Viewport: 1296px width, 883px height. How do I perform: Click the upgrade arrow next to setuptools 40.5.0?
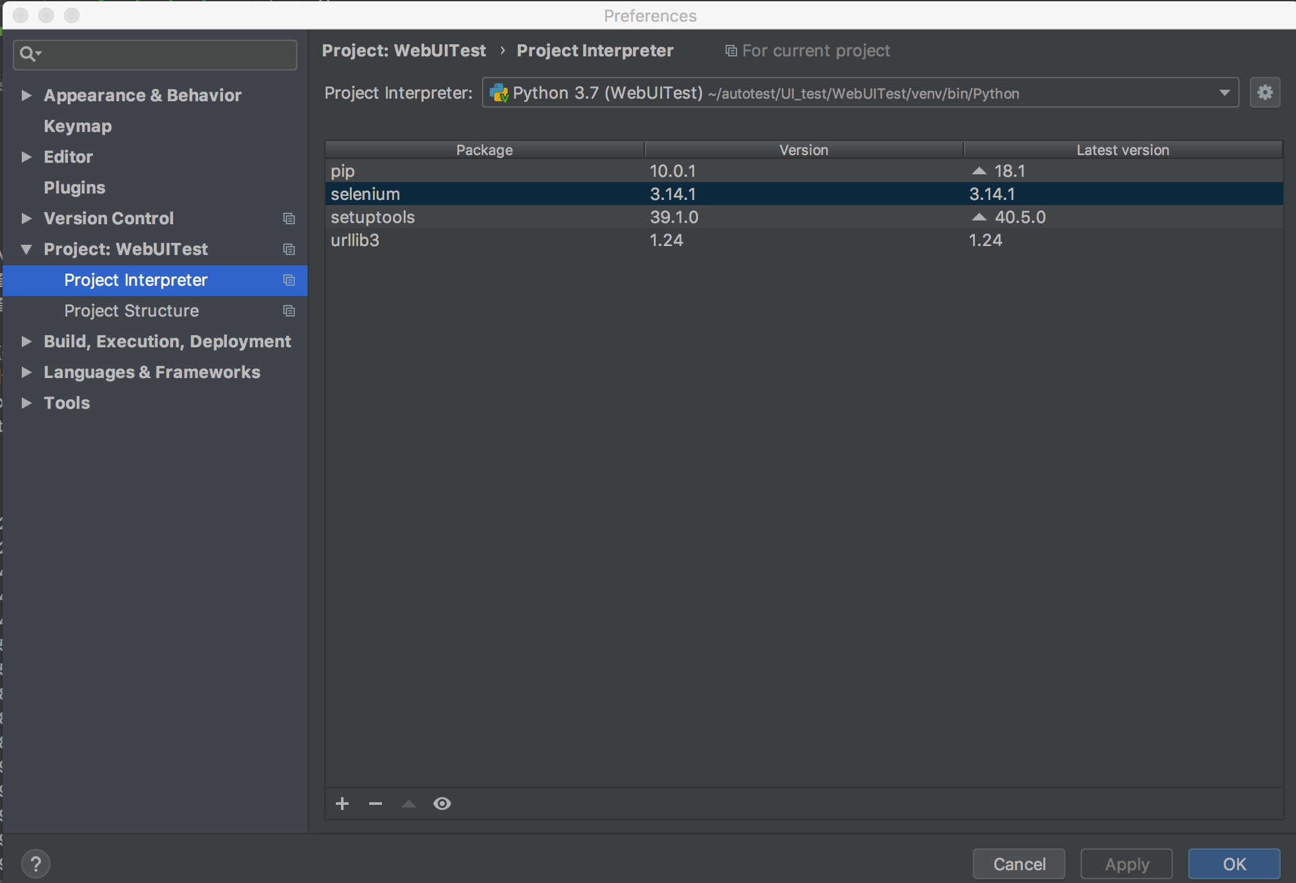coord(979,217)
